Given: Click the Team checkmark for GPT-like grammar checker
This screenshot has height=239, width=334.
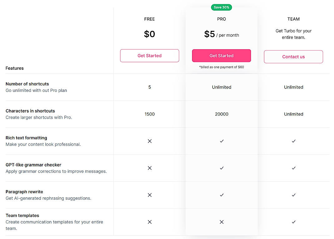Looking at the screenshot, I should click(x=294, y=168).
